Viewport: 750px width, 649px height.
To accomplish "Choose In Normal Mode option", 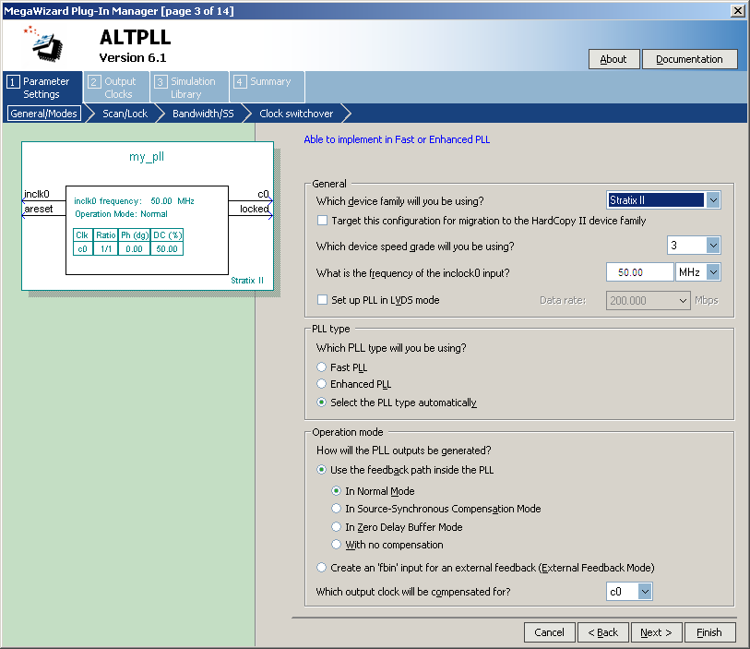I will point(337,490).
